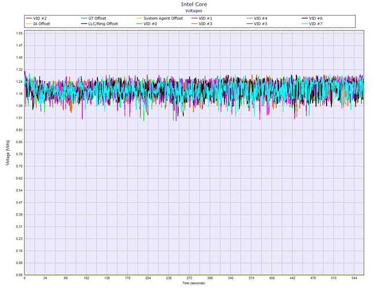Click the green VID #0 color line
This screenshot has width=388, height=290.
coord(140,24)
